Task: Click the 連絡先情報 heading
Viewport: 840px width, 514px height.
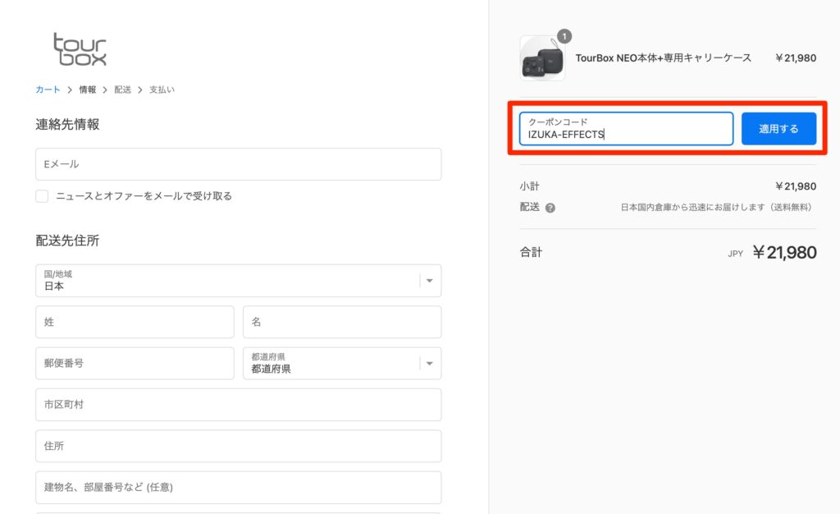Action: coord(67,124)
